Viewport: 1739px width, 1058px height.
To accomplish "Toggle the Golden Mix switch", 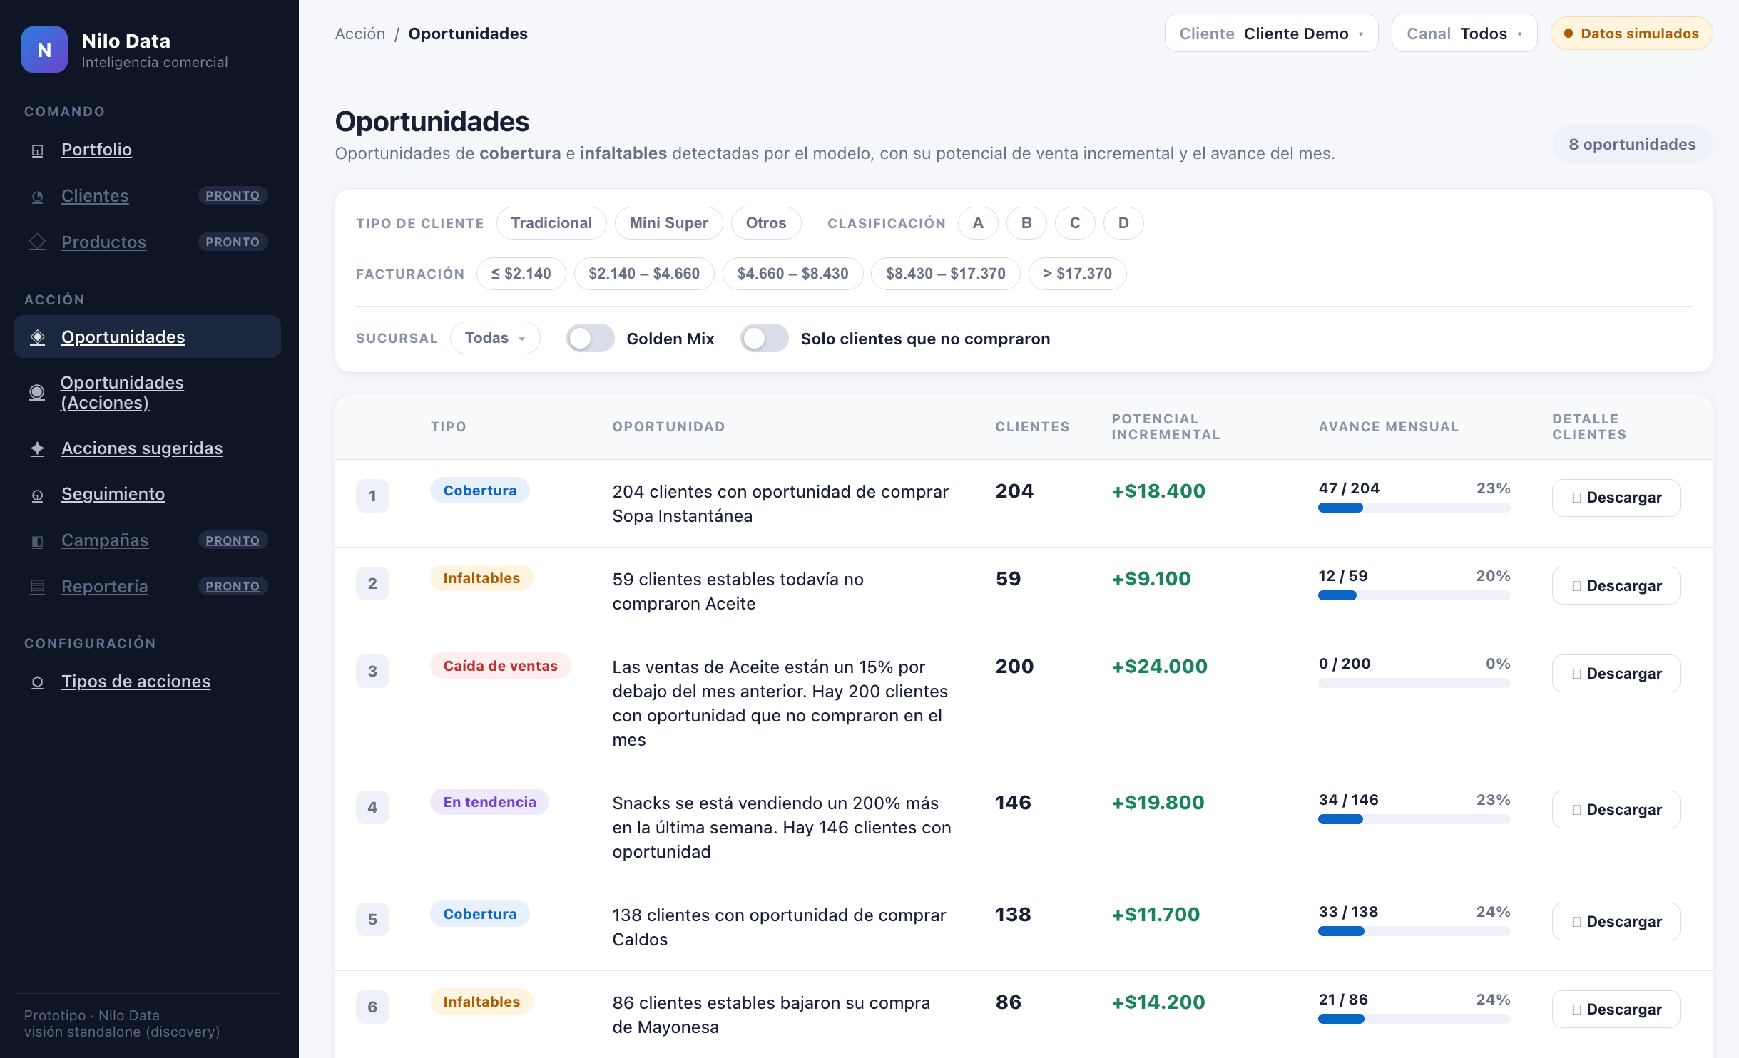I will [x=591, y=338].
